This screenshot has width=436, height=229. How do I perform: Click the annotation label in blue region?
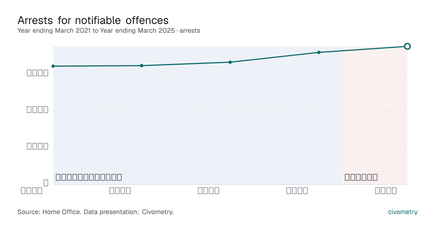coord(89,177)
